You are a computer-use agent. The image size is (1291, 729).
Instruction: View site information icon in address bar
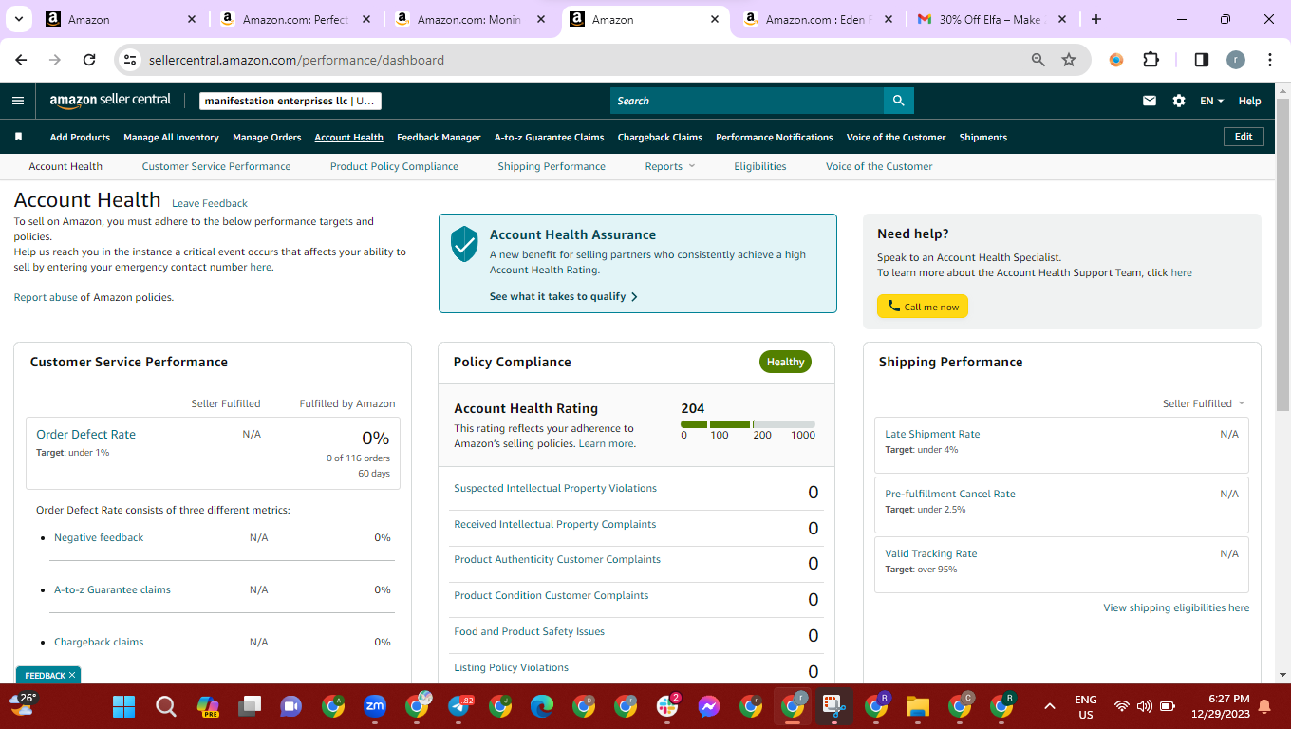tap(131, 60)
